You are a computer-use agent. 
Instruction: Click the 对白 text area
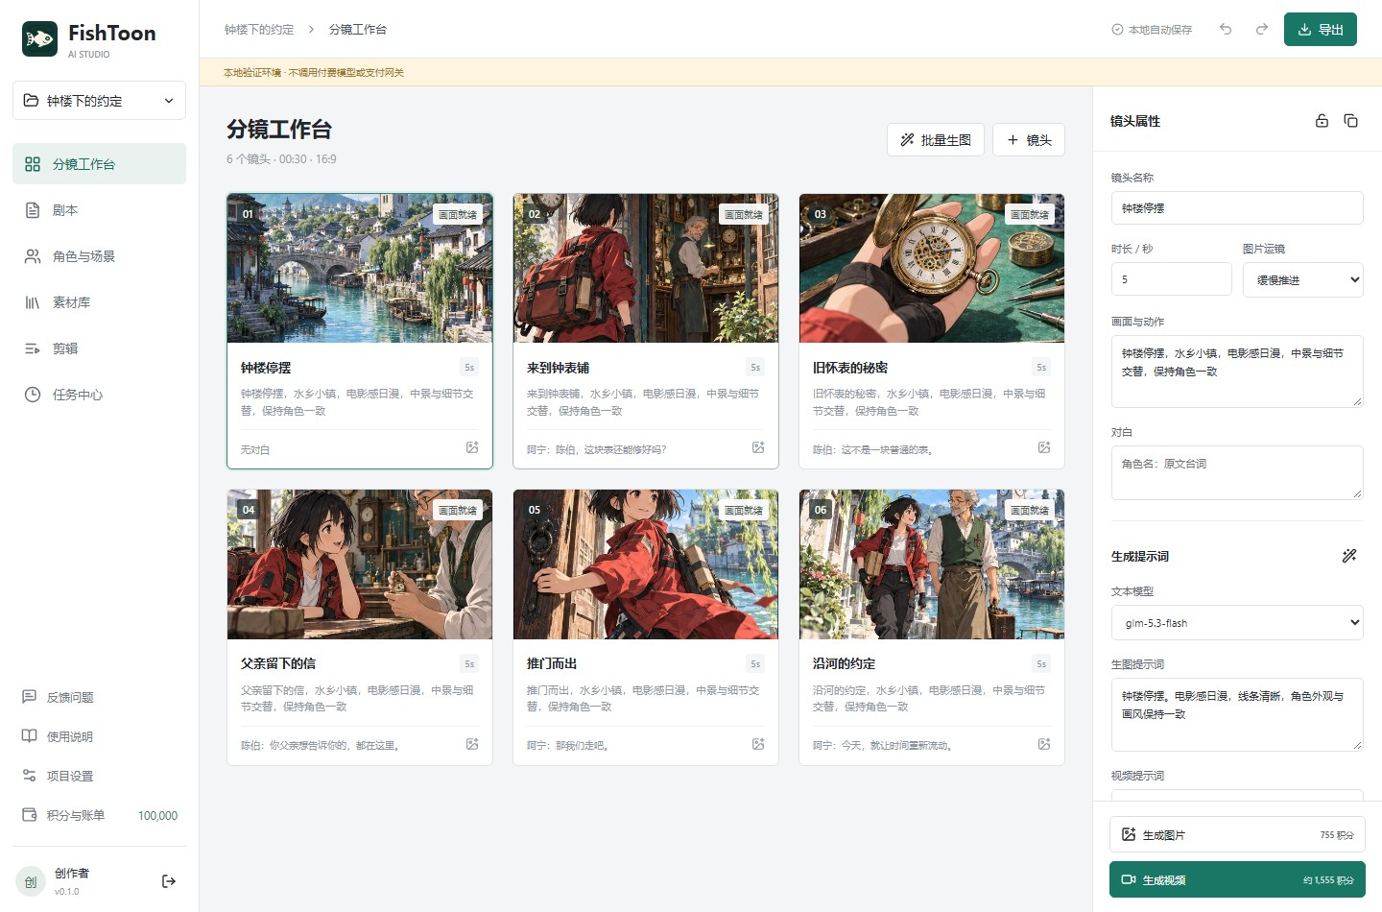click(1237, 472)
